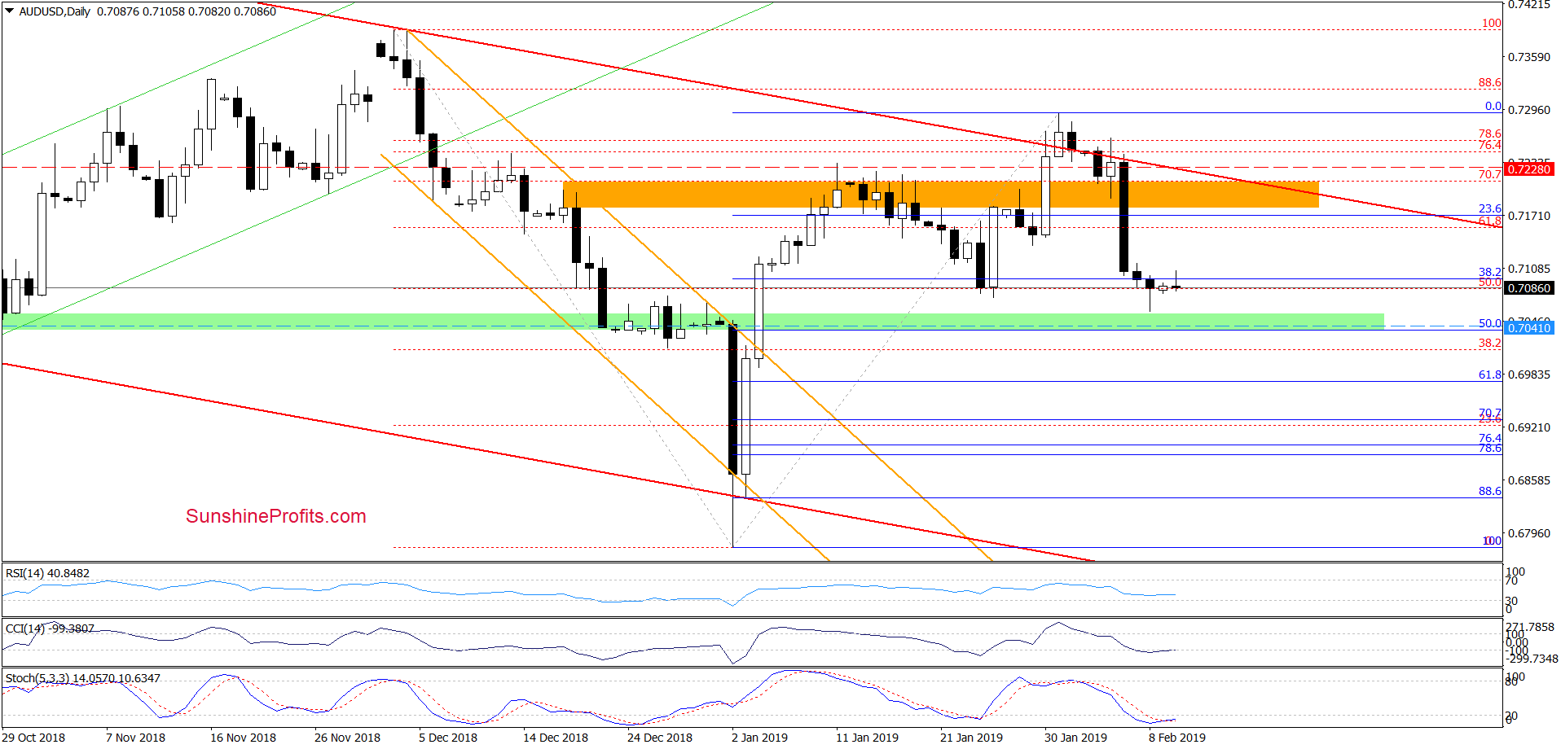Click the 5 Dec 2018 date label
This screenshot has height=749, width=1561.
448,738
